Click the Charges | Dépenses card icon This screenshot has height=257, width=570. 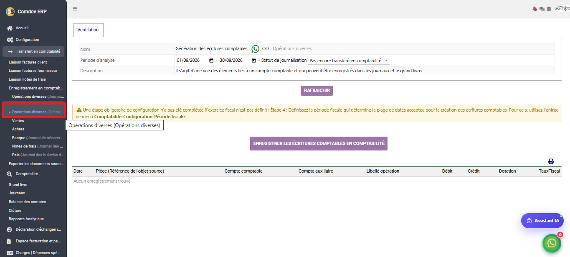click(10, 253)
